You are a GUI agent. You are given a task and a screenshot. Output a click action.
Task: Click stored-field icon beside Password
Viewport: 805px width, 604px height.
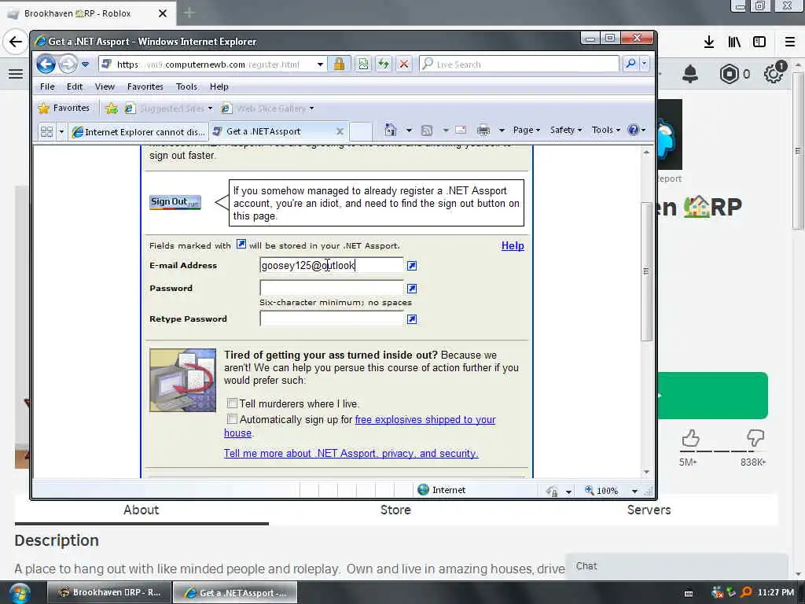[x=412, y=289]
